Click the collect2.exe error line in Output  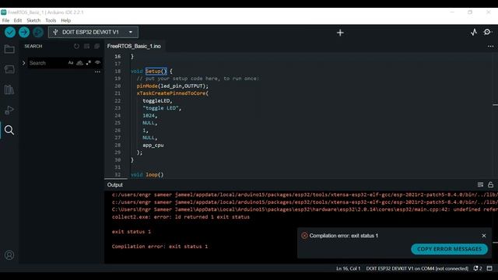click(x=181, y=217)
